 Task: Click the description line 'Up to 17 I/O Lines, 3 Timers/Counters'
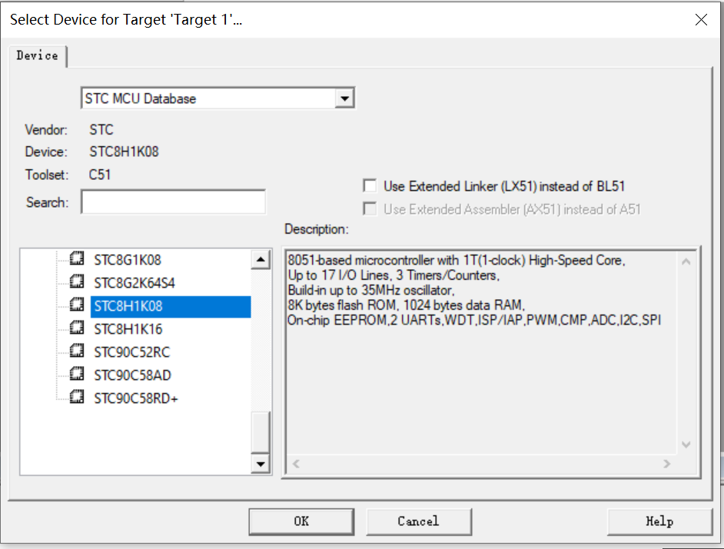point(394,275)
